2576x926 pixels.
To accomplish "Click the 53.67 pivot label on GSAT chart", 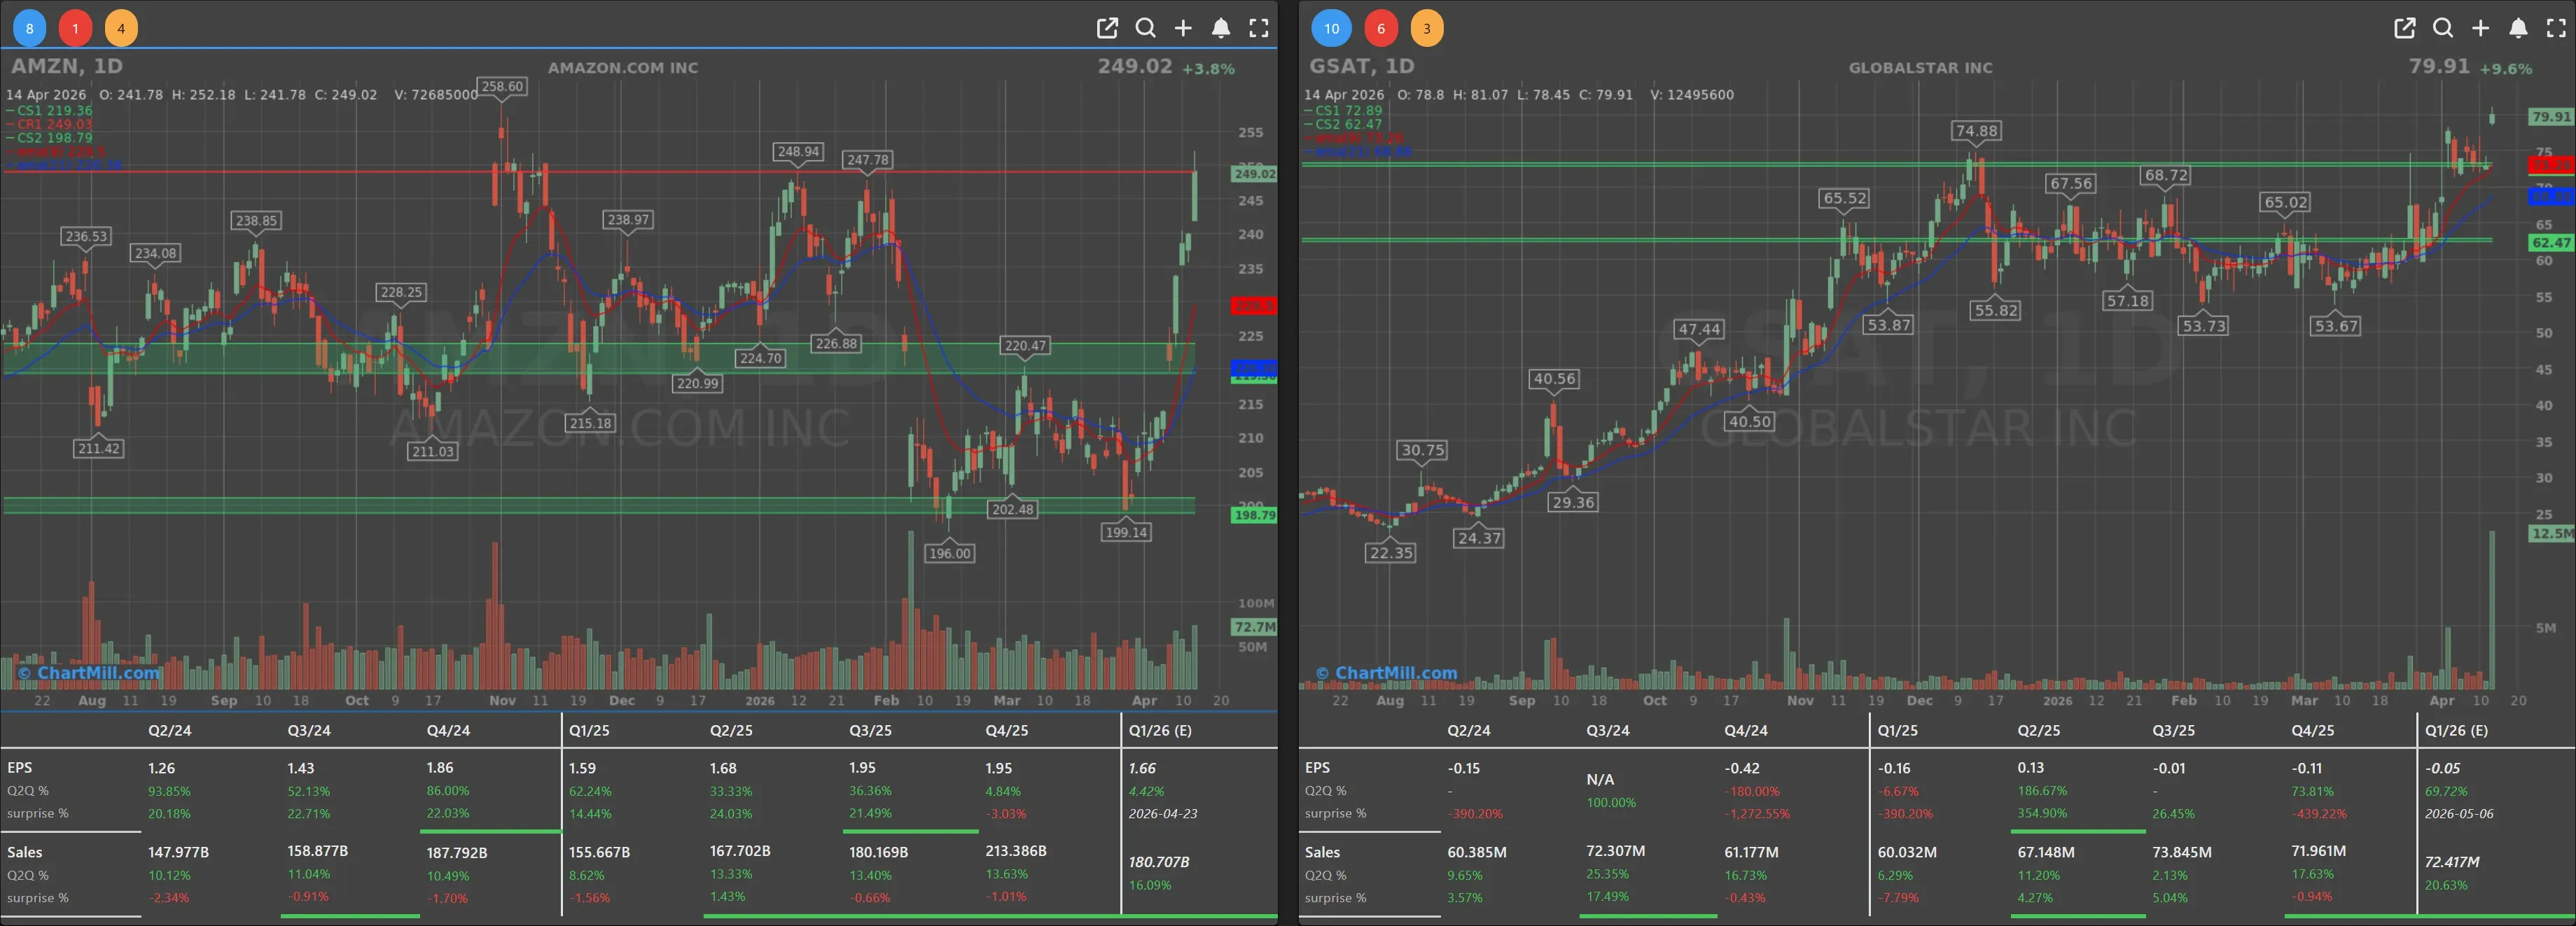I will (2336, 325).
